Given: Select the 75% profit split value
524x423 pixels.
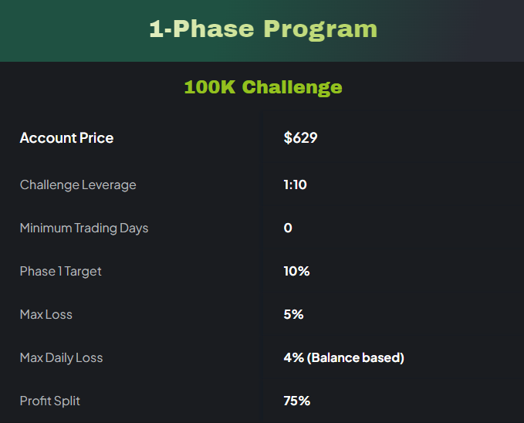Looking at the screenshot, I should point(296,401).
